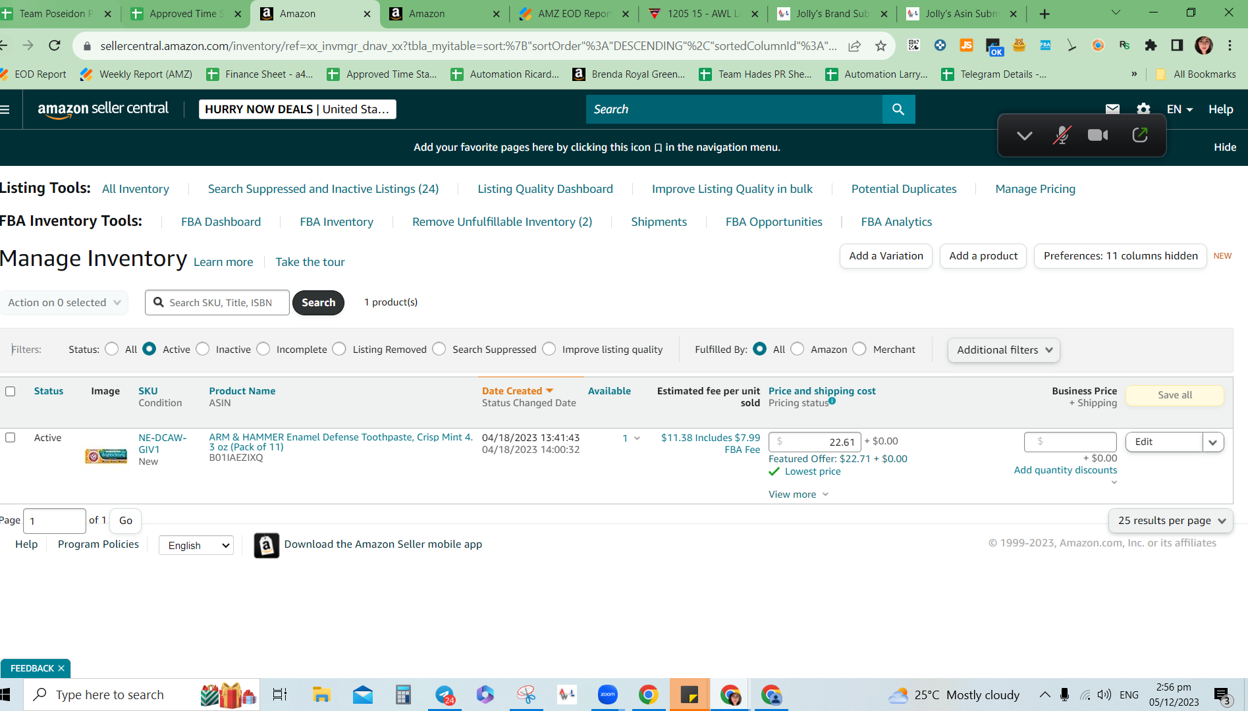Toggle the Chrome side panel
This screenshot has height=711, width=1248.
click(1177, 45)
